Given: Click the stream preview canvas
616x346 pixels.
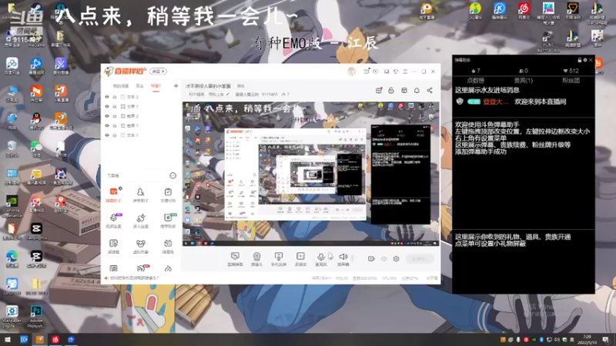Looking at the screenshot, I should pos(310,174).
